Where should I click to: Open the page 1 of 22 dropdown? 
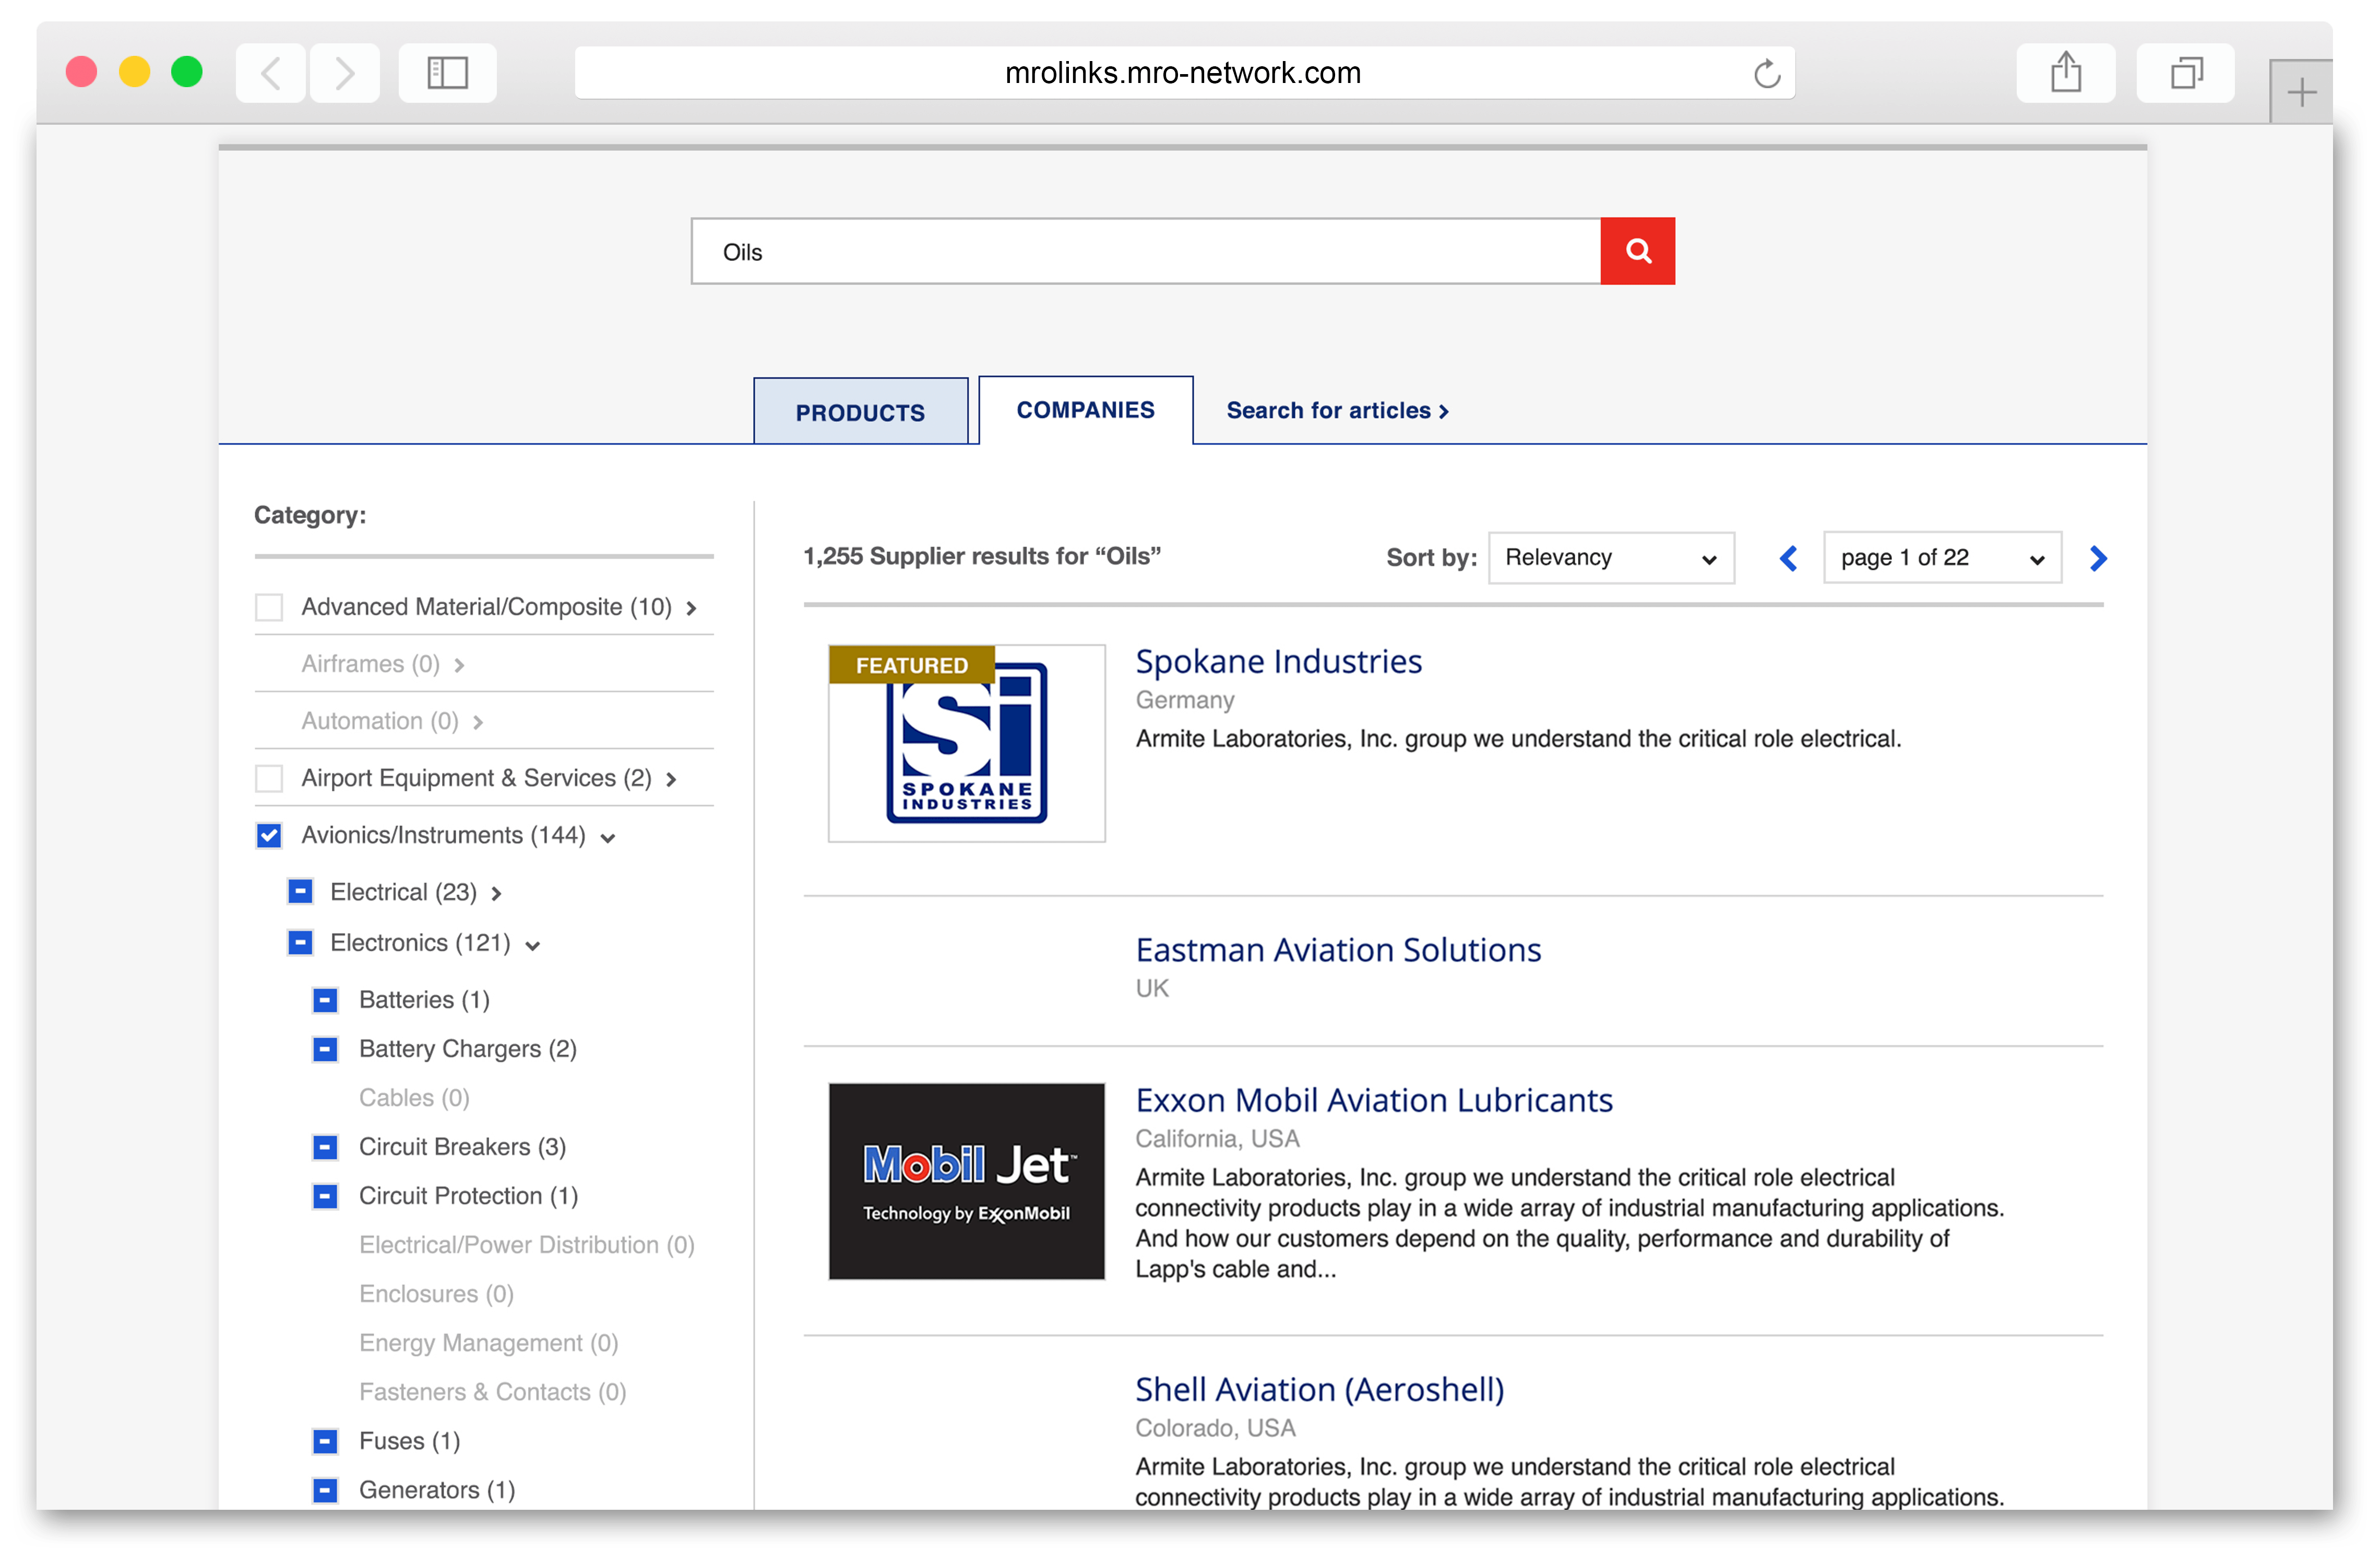(1942, 558)
